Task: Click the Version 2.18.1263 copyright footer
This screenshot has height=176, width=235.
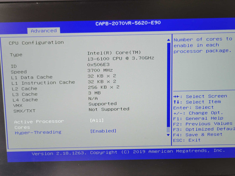Action: [x=128, y=152]
